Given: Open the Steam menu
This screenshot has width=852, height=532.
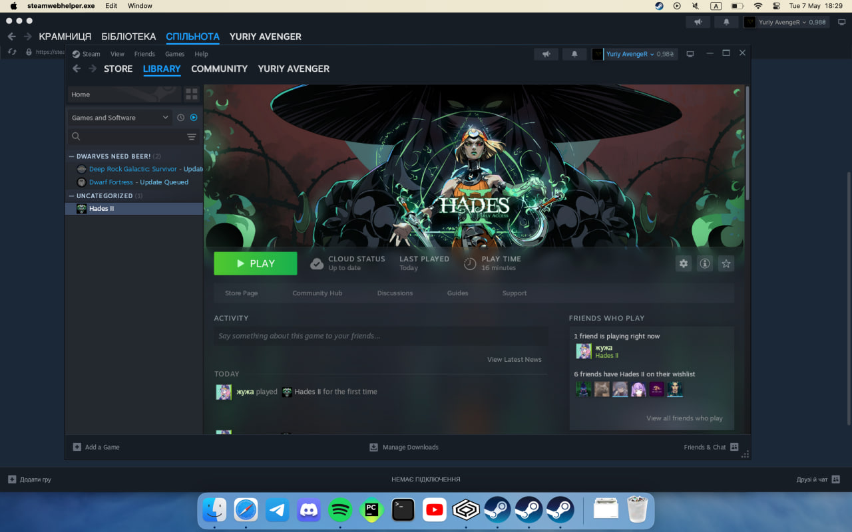Looking at the screenshot, I should [87, 54].
